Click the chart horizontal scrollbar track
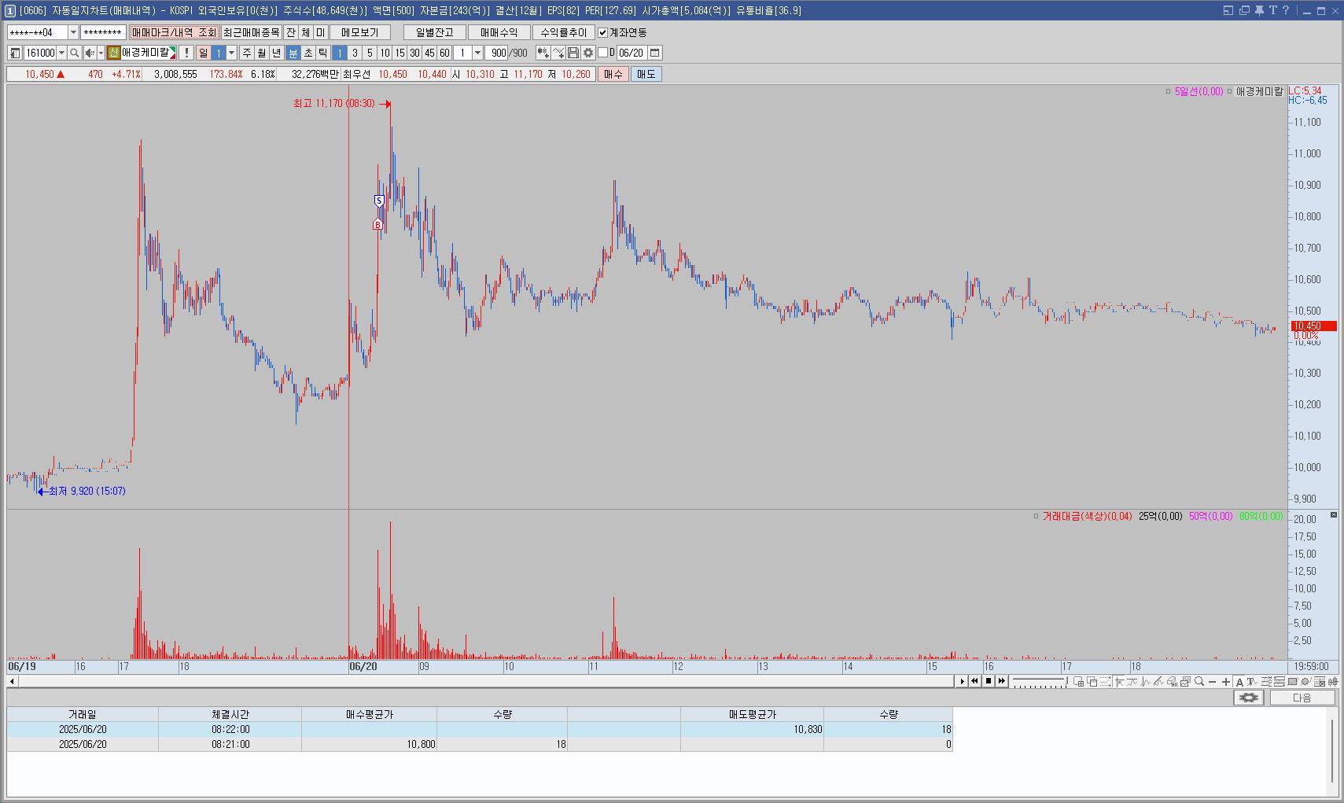 tap(485, 681)
